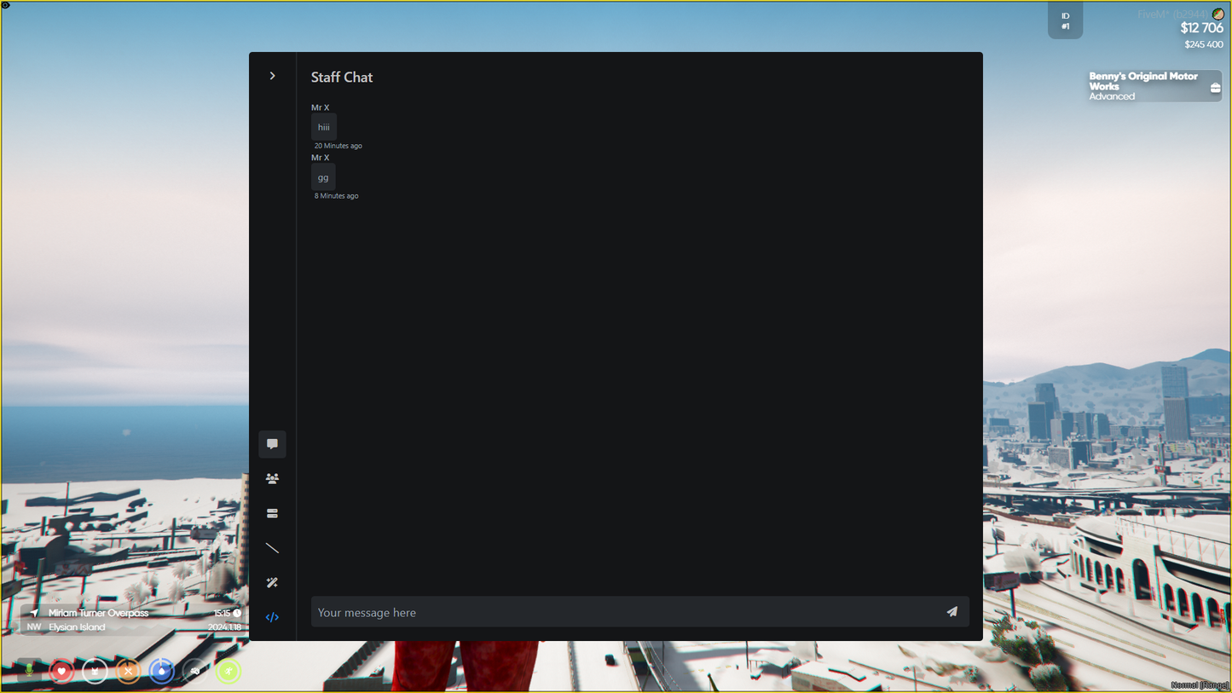Click the green running stamina indicator
This screenshot has height=693, width=1232.
tap(228, 671)
